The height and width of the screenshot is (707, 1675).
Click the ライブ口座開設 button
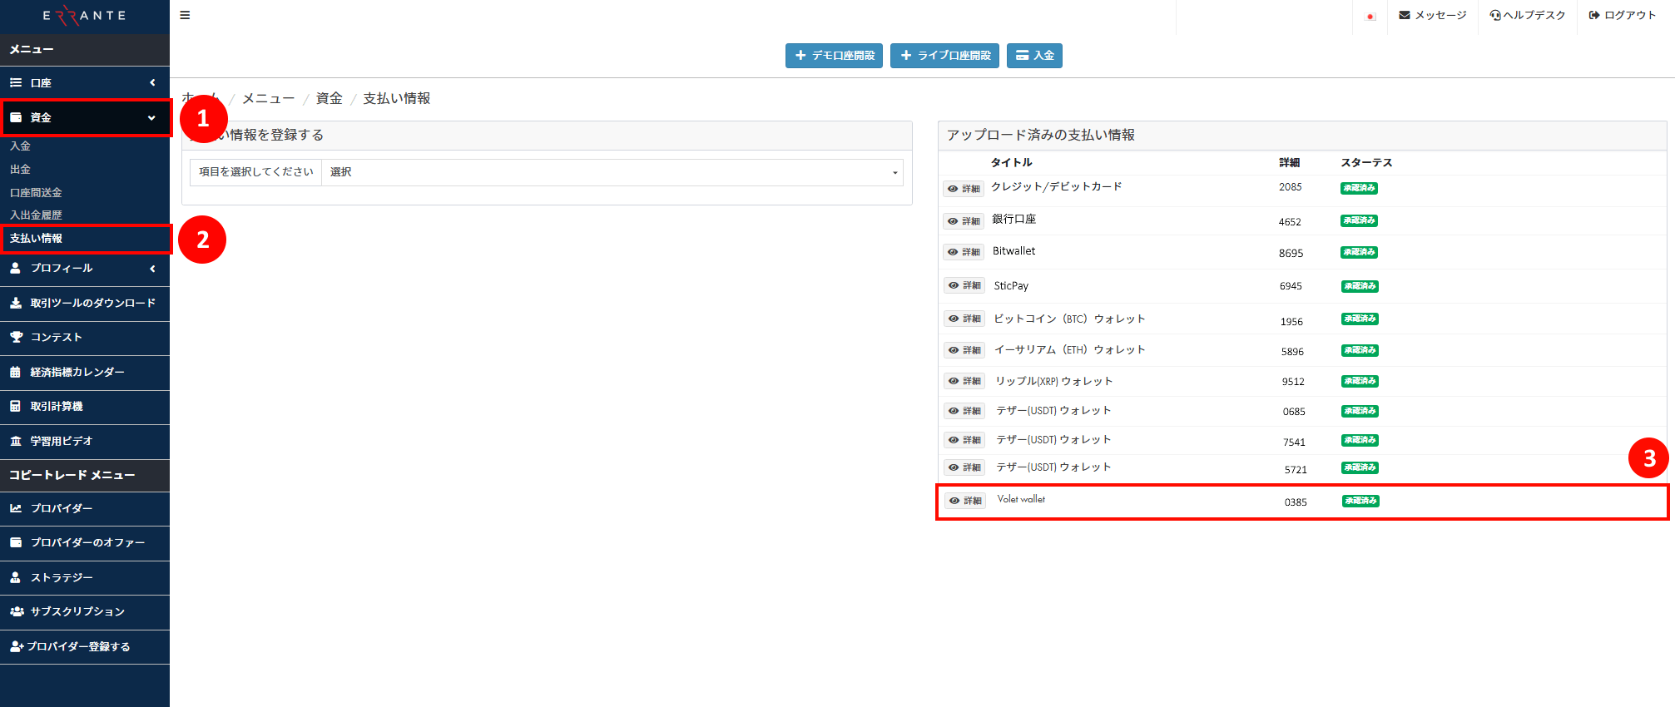[x=944, y=56]
